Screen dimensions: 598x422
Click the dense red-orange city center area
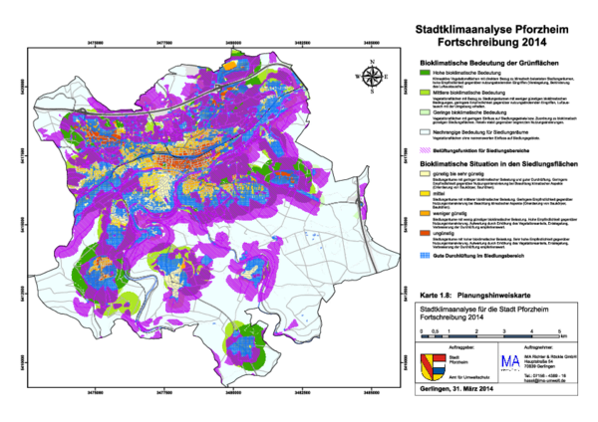(182, 159)
